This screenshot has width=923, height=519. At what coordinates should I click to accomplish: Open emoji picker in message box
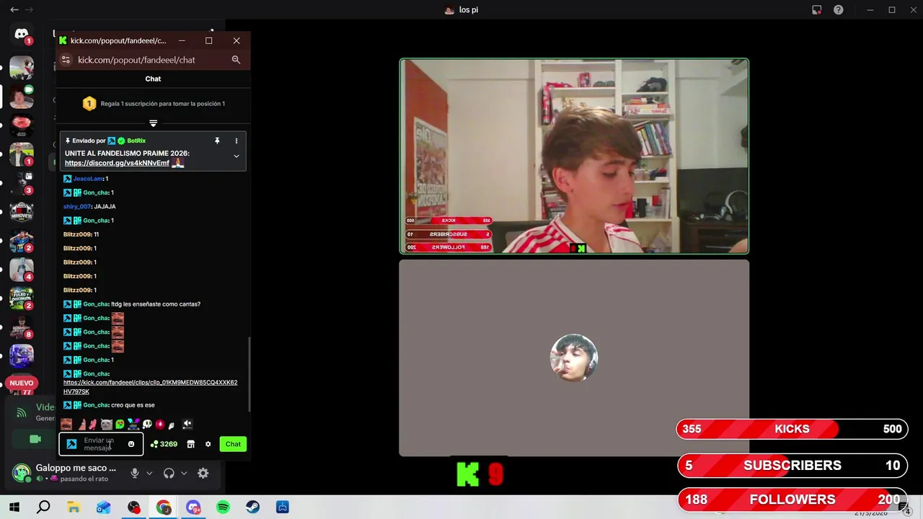coord(131,444)
